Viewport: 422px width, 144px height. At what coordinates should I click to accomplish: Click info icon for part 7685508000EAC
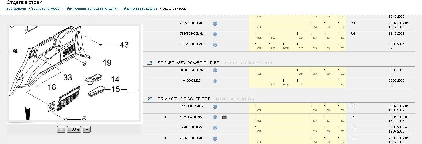tap(215, 24)
